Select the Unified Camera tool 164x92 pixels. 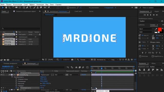pyautogui.click(x=16, y=7)
